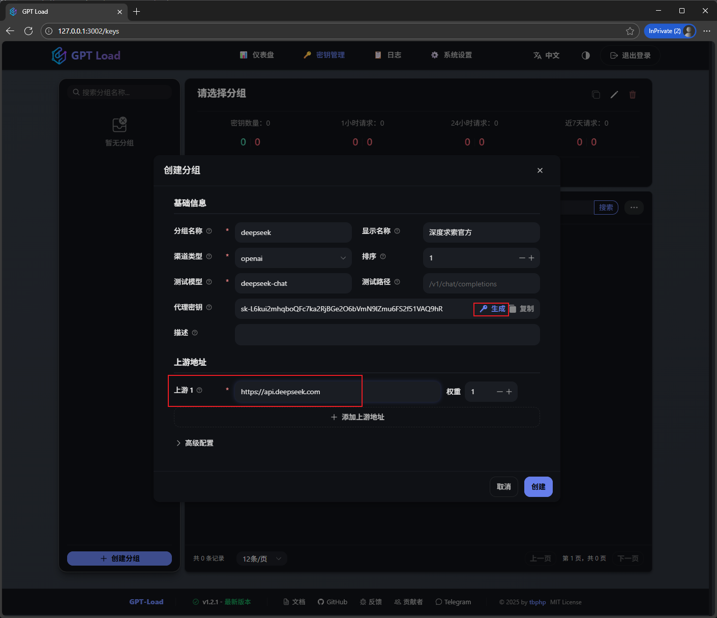
Task: Click the 创建 button
Action: tap(538, 487)
